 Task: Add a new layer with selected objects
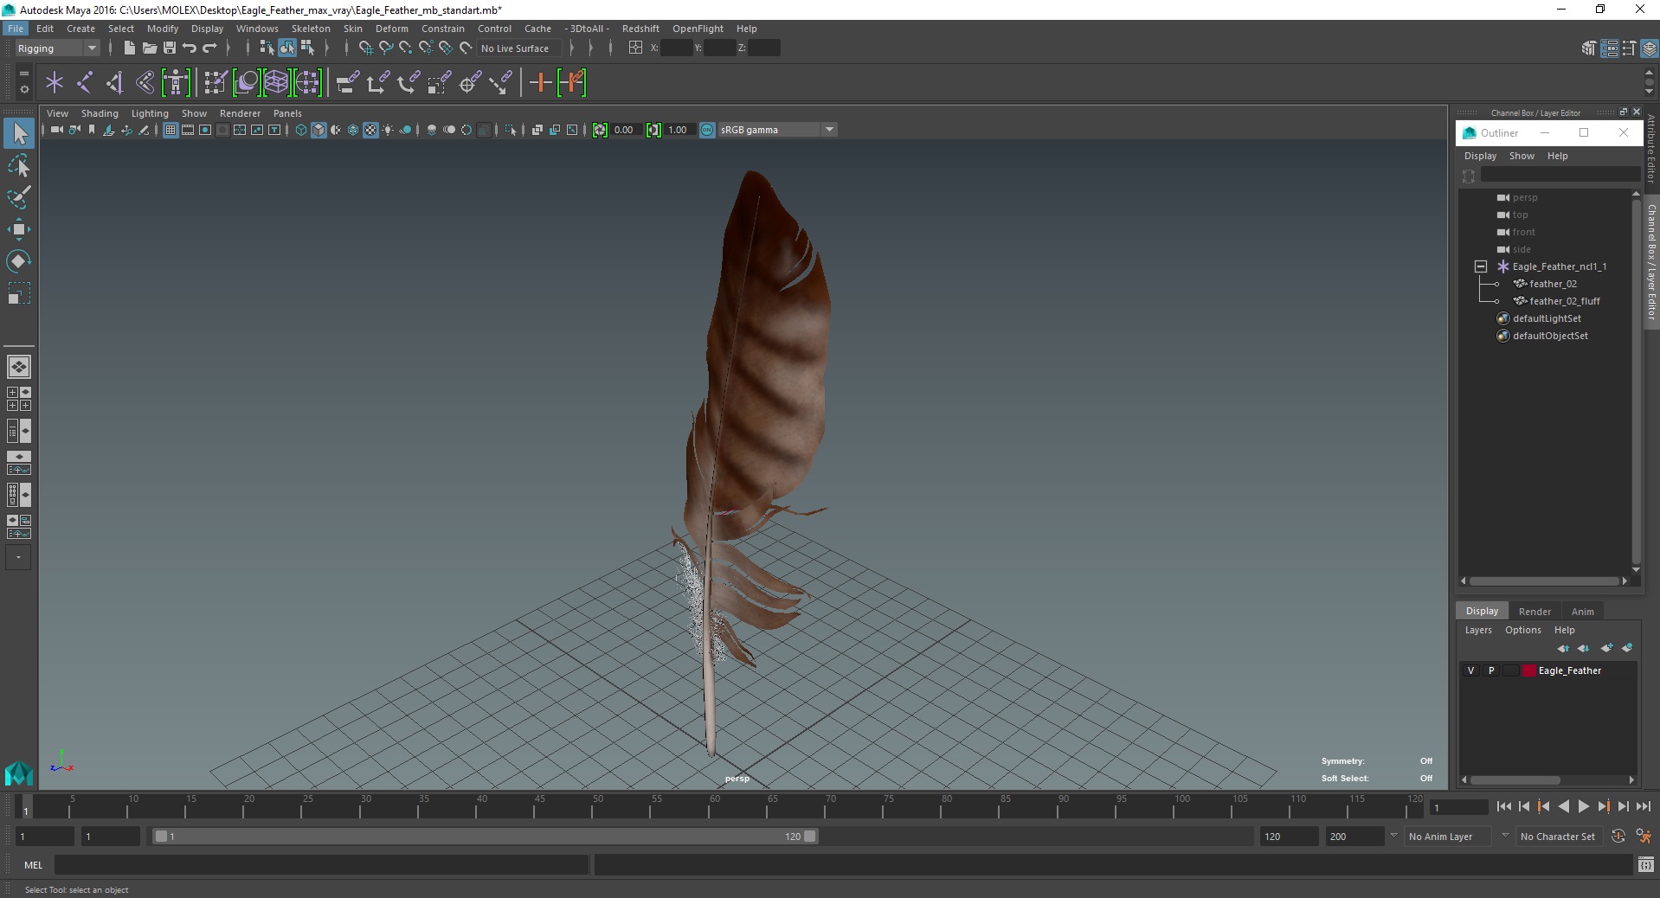pyautogui.click(x=1627, y=648)
